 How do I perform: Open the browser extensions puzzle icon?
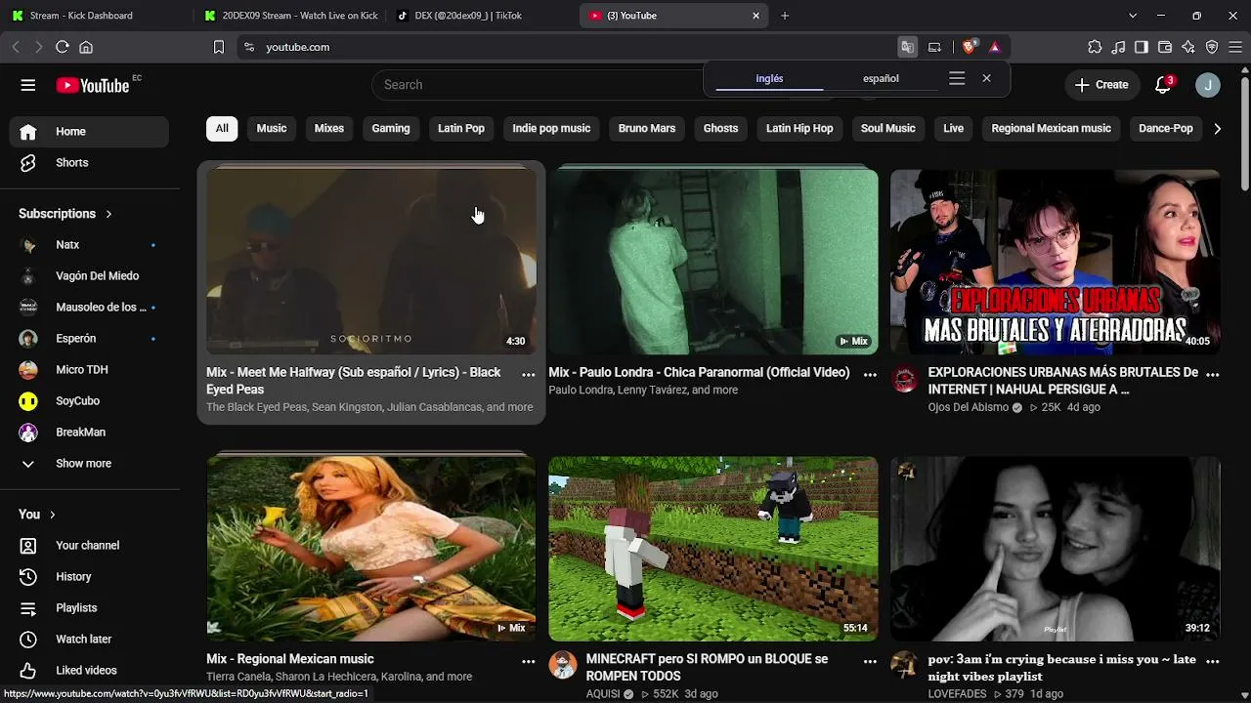tap(1095, 47)
